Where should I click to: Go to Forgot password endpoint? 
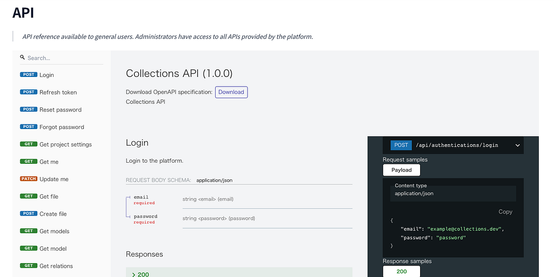click(62, 127)
